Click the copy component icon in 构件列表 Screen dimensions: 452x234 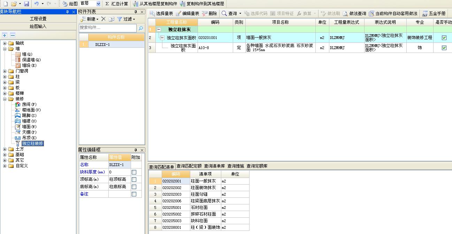[x=112, y=19]
